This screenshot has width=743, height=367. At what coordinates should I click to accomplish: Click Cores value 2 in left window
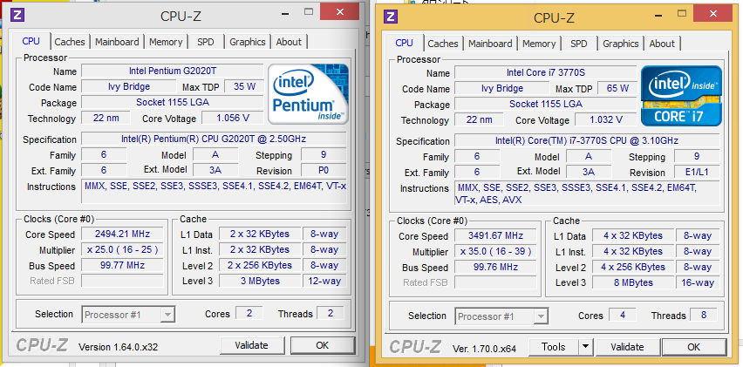click(x=249, y=314)
